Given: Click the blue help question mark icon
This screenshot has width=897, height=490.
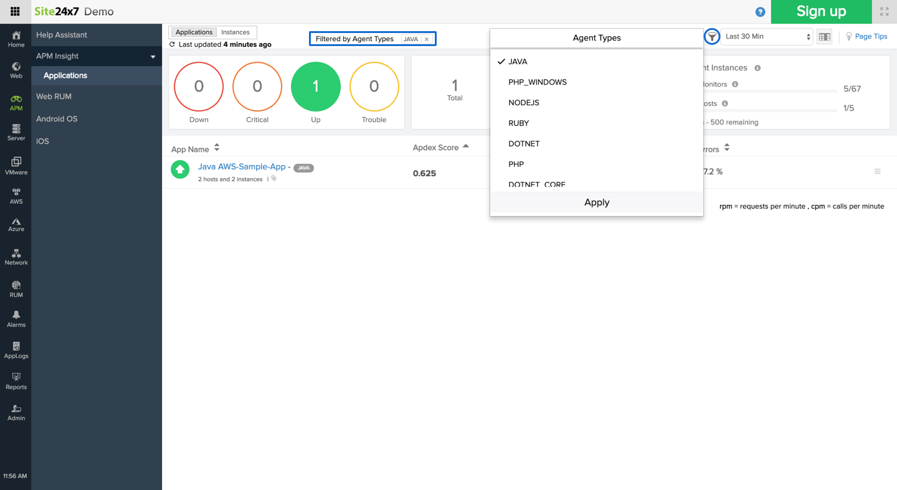Looking at the screenshot, I should pos(760,12).
